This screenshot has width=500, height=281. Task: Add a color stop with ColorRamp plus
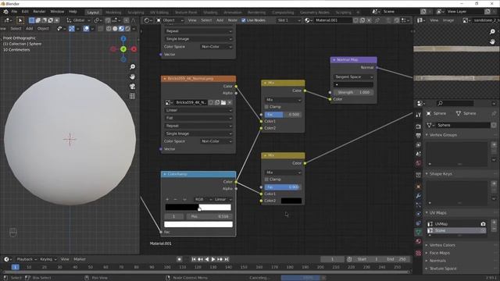click(x=167, y=200)
